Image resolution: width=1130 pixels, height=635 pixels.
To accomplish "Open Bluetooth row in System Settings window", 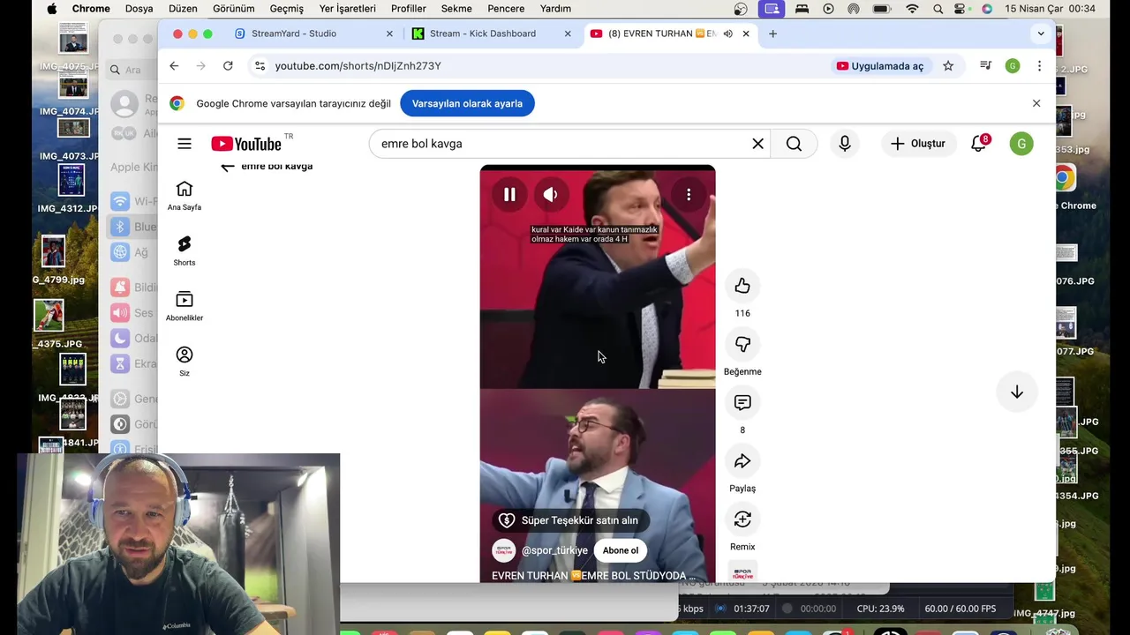I will [x=134, y=227].
